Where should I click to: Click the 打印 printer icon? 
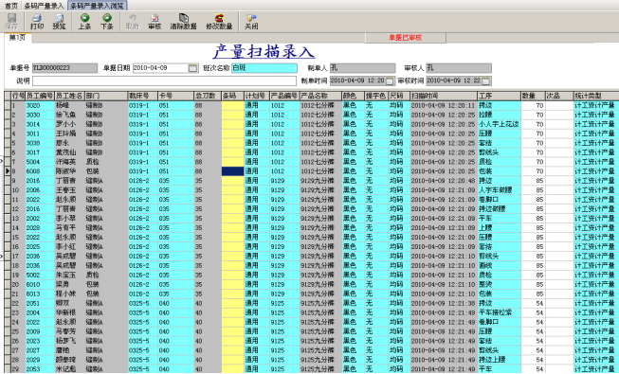(37, 18)
